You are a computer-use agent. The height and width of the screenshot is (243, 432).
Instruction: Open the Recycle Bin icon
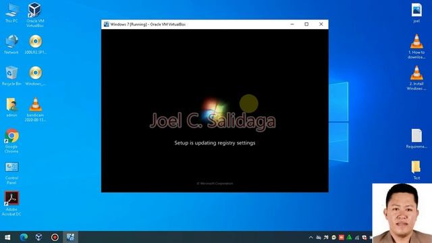pos(11,76)
